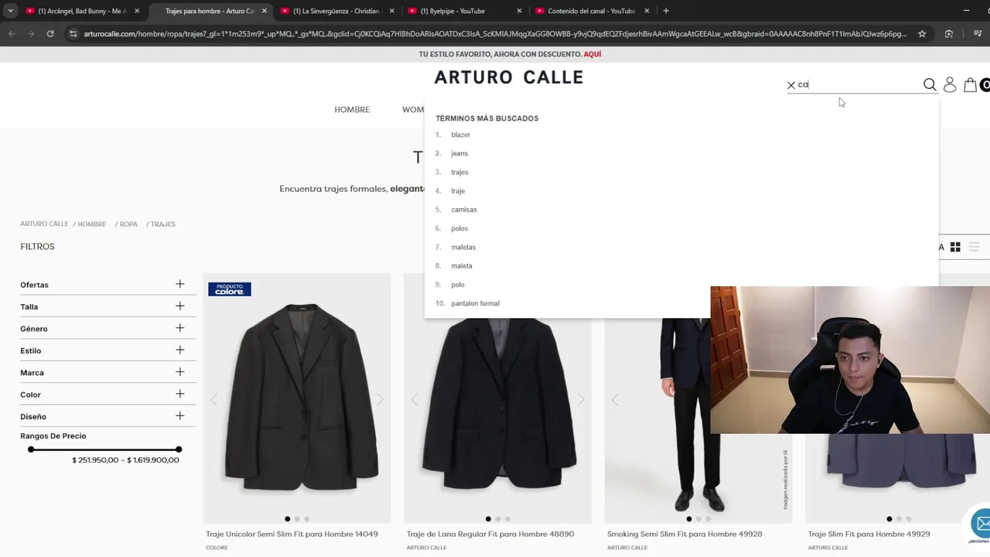Open the tab search dropdown arrow
This screenshot has width=990, height=557.
click(x=10, y=11)
